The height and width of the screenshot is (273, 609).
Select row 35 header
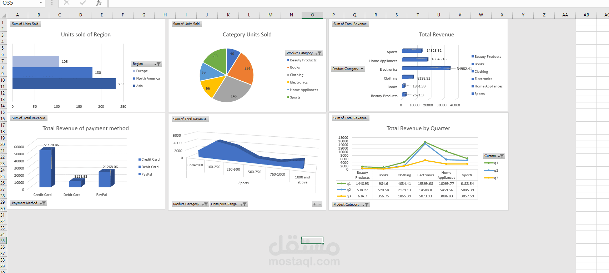pyautogui.click(x=3, y=241)
